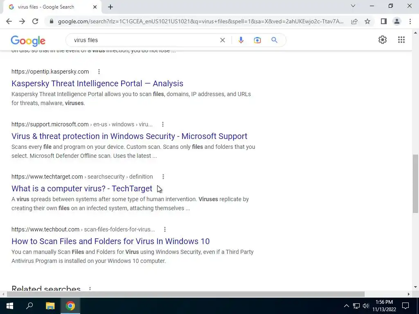Search by voice microphone icon
The height and width of the screenshot is (314, 419).
pos(241,40)
